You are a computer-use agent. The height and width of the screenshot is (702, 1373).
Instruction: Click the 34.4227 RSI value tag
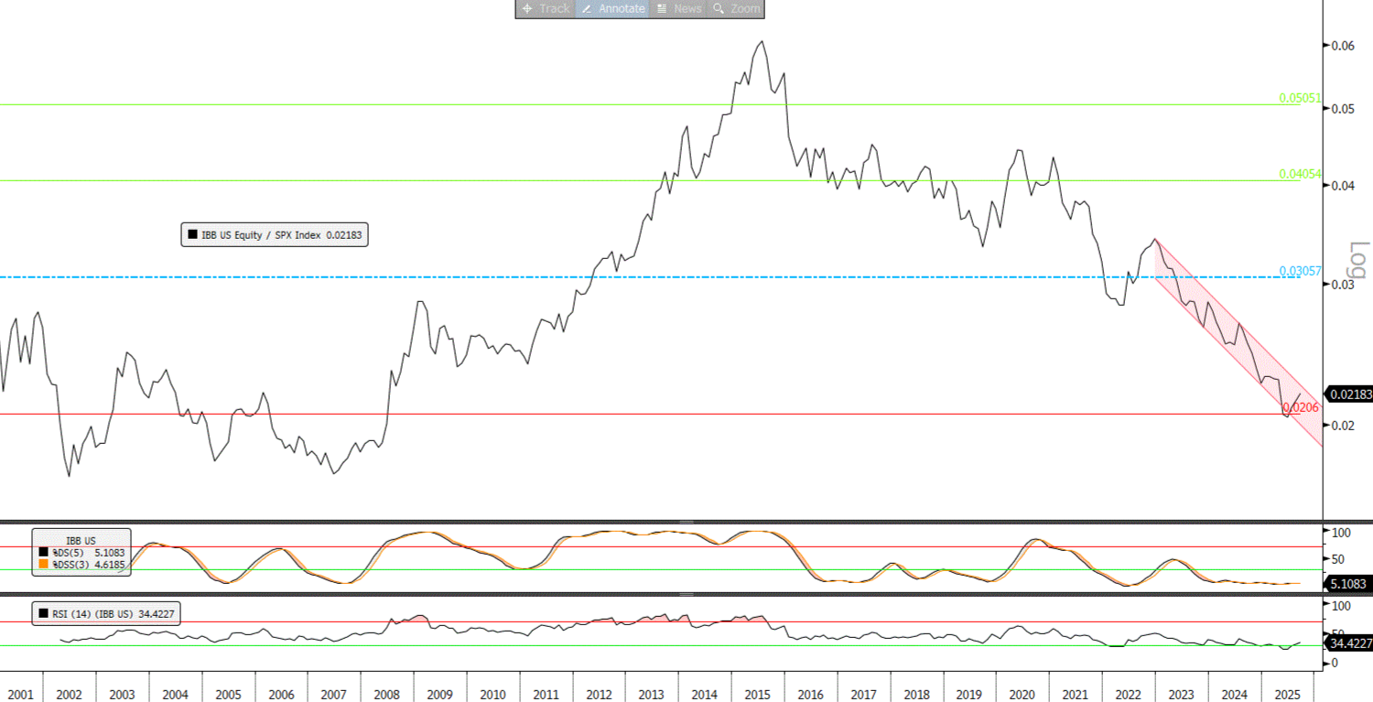click(1349, 643)
